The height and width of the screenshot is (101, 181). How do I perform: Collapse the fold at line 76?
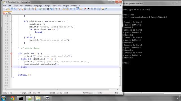(11, 21)
